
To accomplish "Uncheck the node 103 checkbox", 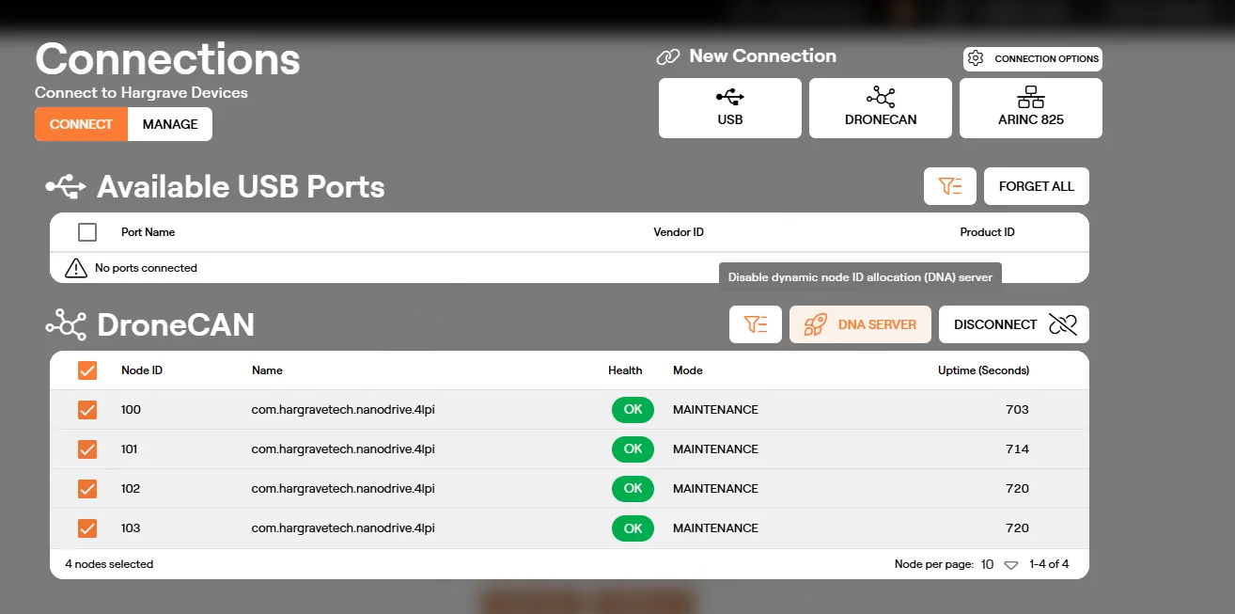I will (87, 528).
